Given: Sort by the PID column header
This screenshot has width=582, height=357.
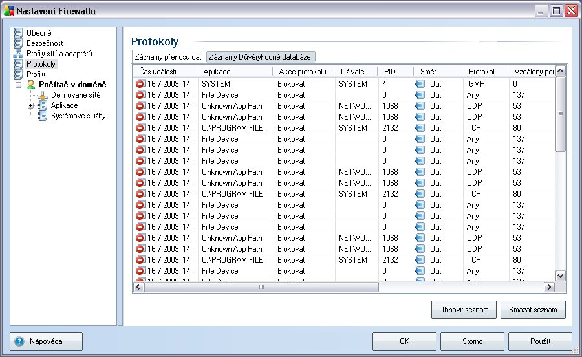Looking at the screenshot, I should [x=395, y=72].
